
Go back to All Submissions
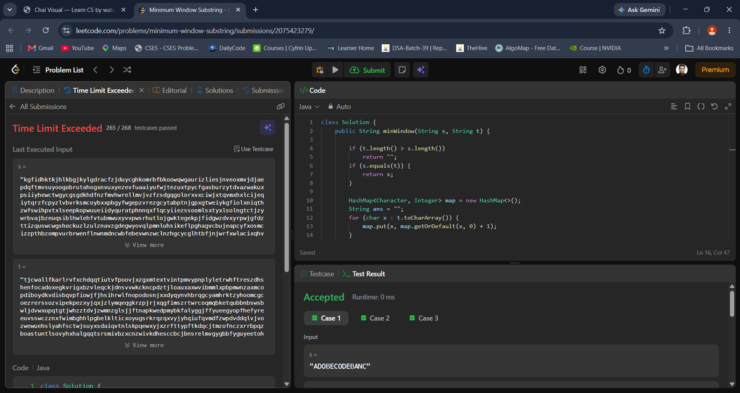pyautogui.click(x=38, y=107)
